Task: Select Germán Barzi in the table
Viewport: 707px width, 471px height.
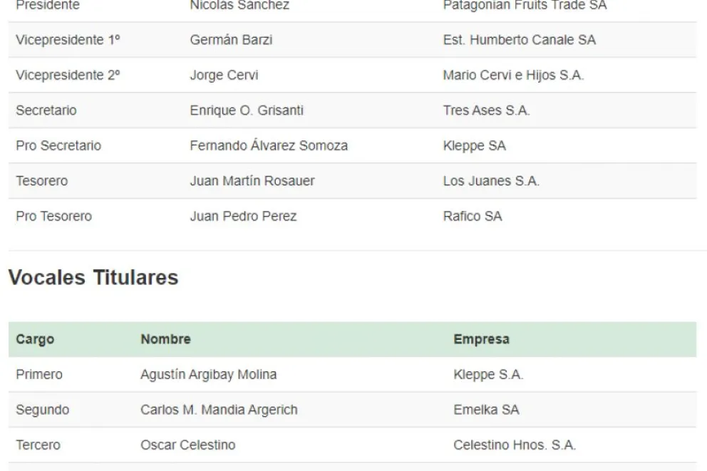Action: coord(231,41)
